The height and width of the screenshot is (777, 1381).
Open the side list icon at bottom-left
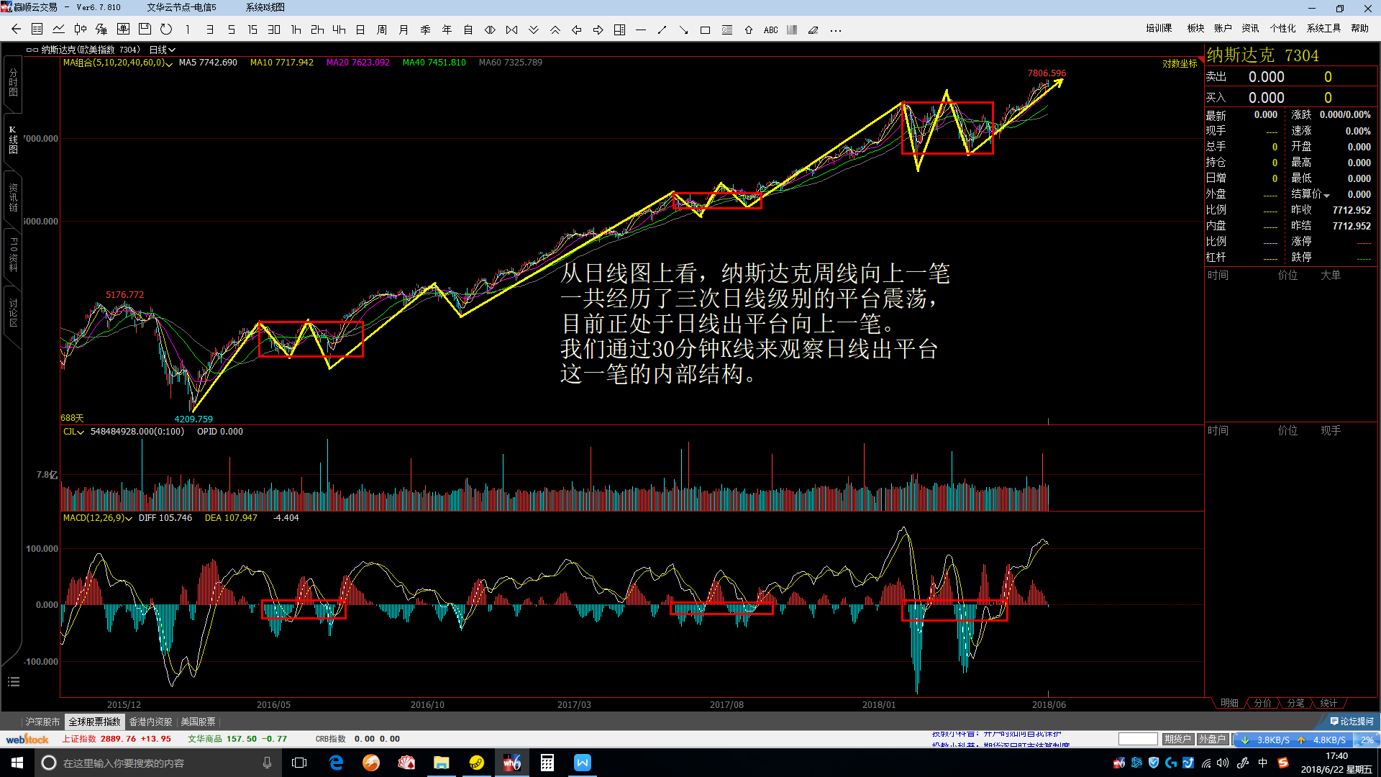click(x=13, y=681)
